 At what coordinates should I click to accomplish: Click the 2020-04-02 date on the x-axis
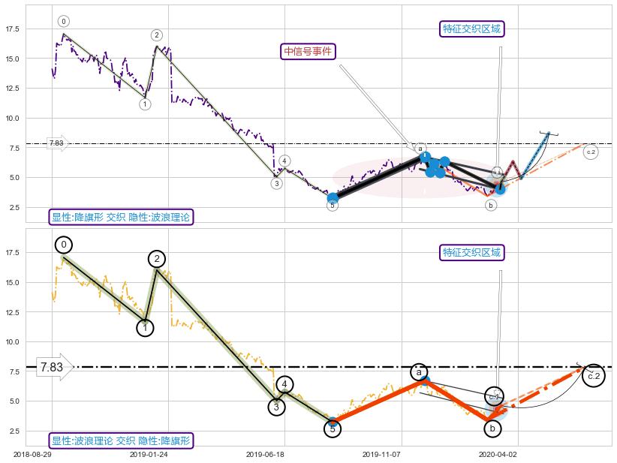[500, 455]
